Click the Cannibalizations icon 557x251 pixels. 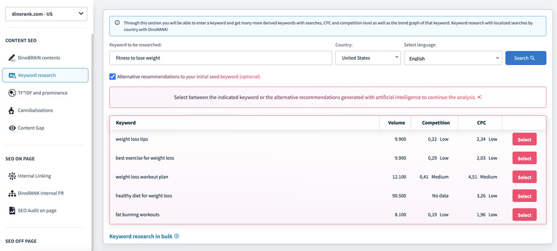click(x=12, y=110)
